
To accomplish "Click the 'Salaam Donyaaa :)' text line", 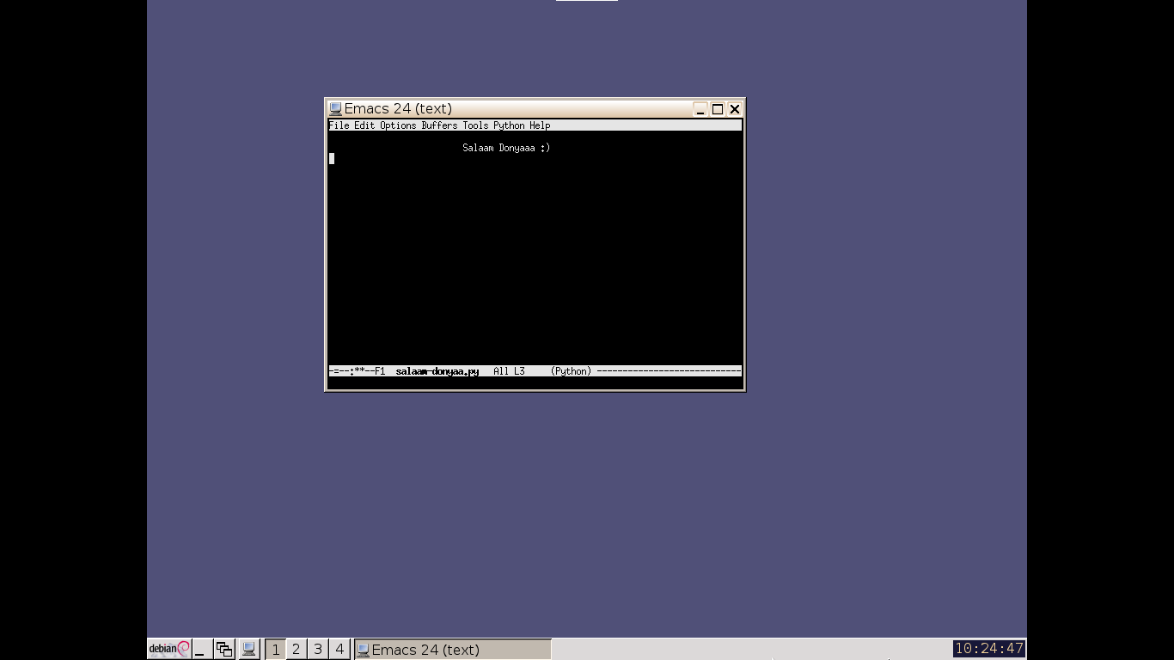I will click(x=506, y=148).
